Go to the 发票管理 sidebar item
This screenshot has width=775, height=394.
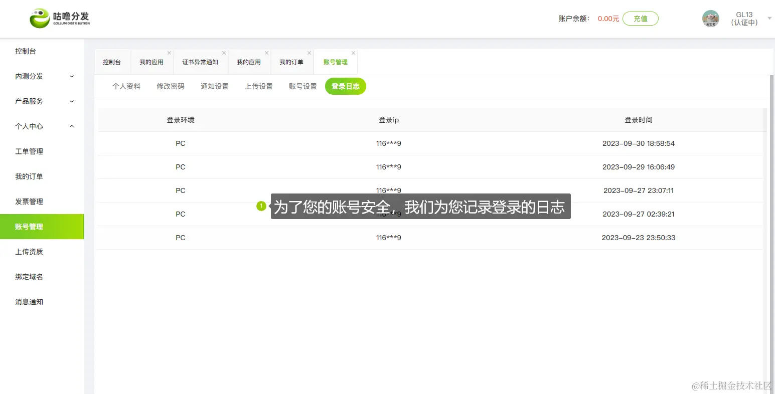29,201
